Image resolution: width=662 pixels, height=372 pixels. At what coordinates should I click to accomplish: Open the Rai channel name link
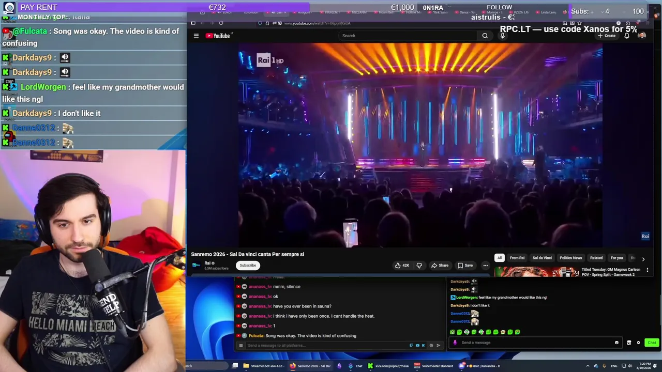[207, 263]
